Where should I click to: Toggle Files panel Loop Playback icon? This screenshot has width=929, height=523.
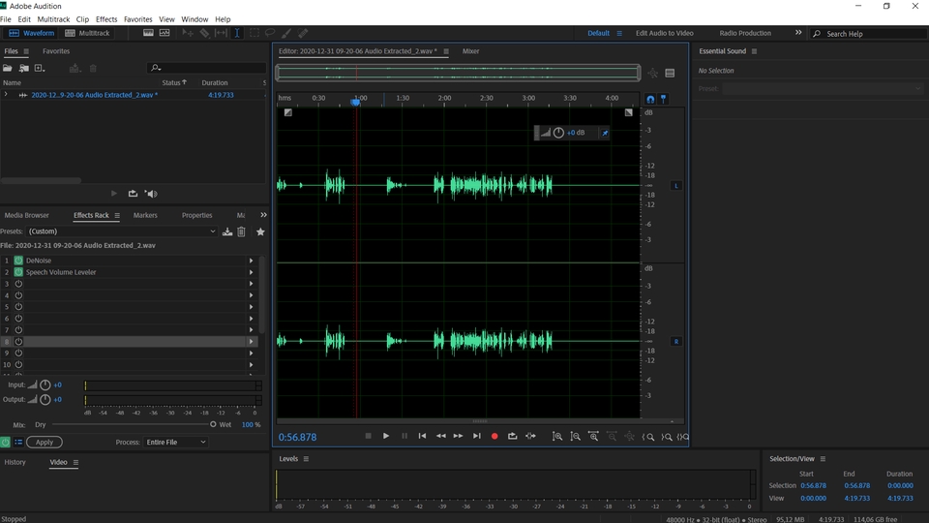coord(133,194)
